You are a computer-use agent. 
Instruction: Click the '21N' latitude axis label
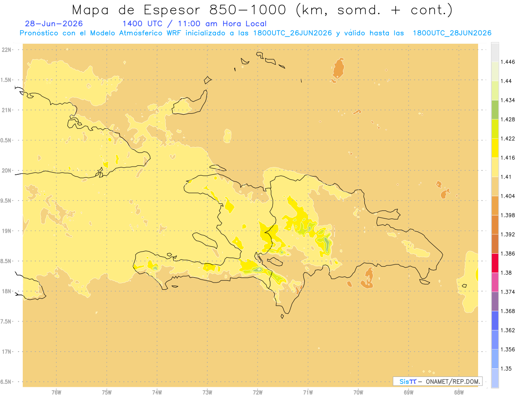click(x=7, y=110)
